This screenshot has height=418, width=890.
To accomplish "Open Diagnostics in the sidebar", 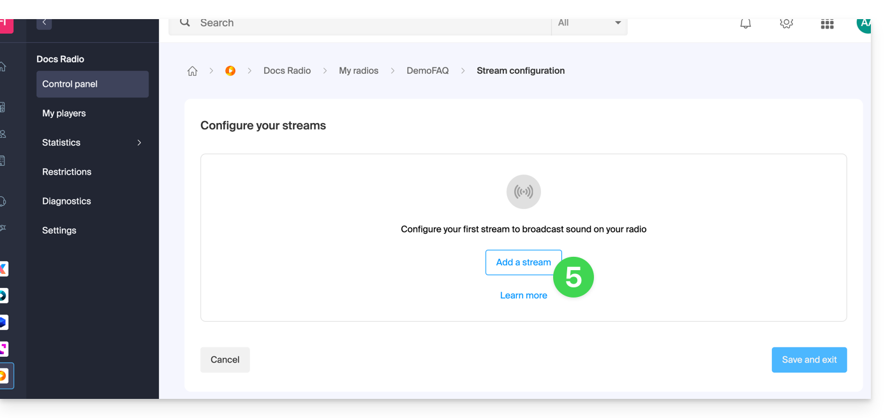I will pos(66,201).
